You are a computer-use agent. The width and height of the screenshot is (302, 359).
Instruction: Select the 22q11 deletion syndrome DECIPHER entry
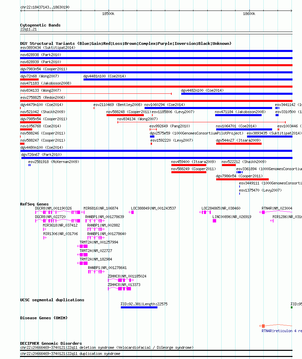coord(107,347)
